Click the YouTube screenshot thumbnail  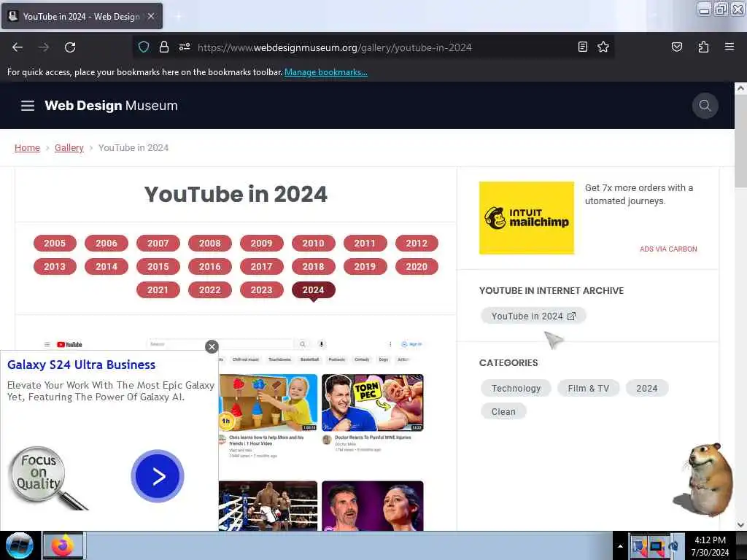(x=321, y=433)
